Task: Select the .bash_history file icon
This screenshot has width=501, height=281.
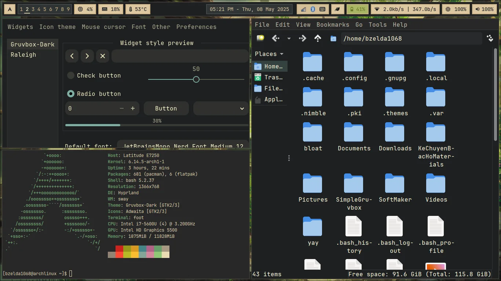Action: [354, 226]
